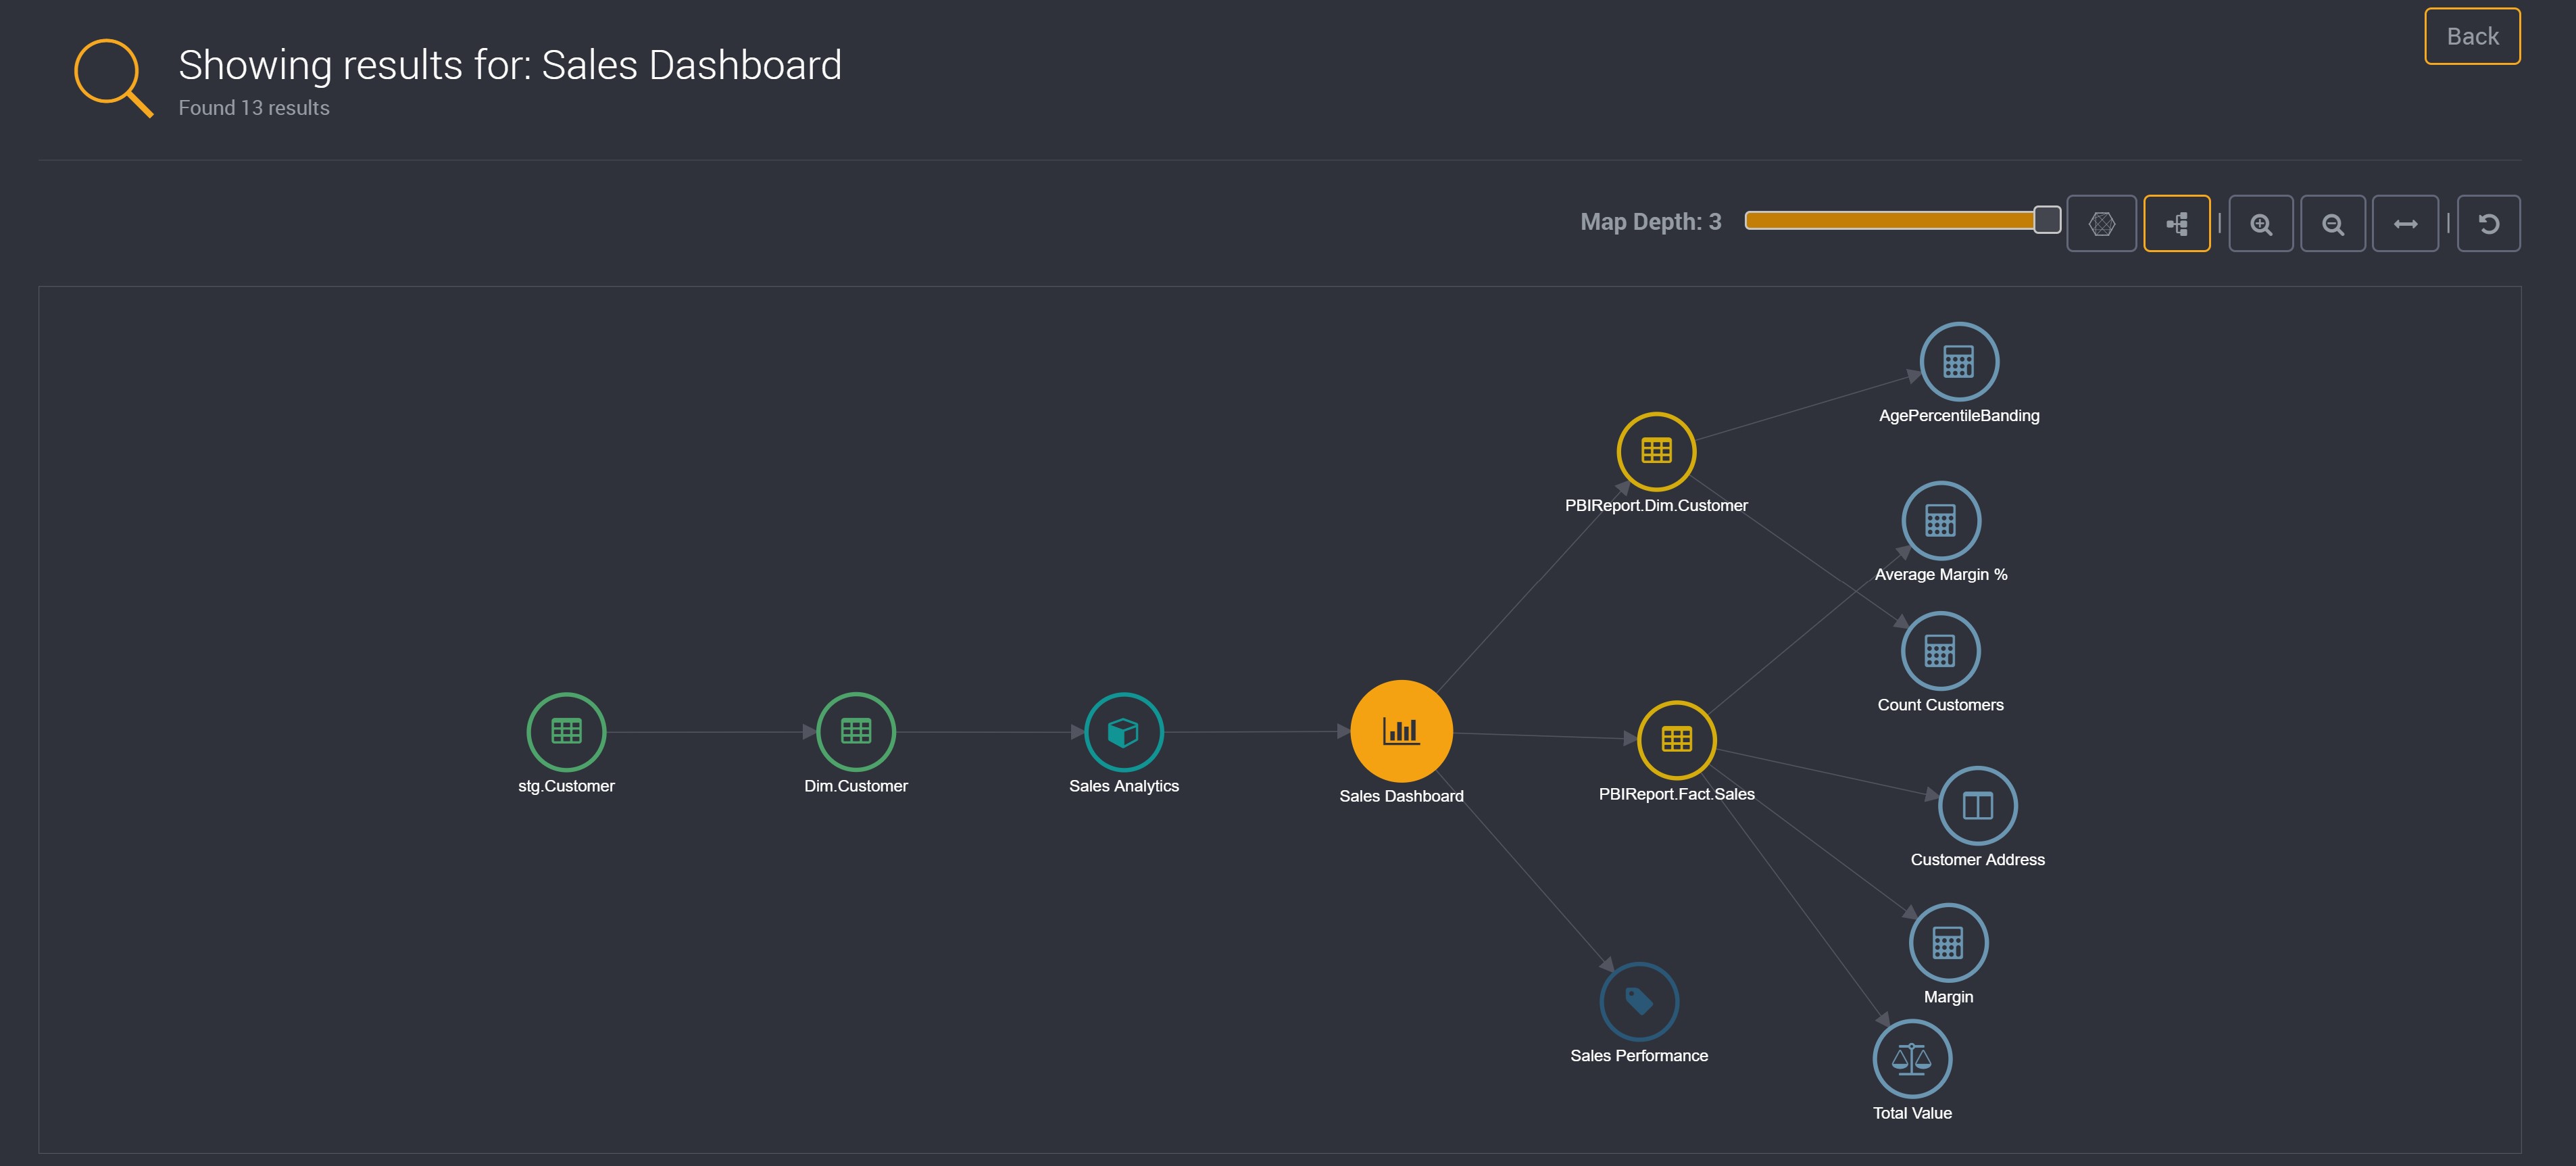
Task: Click the 'Sales Performance' label text
Action: [x=1639, y=1056]
